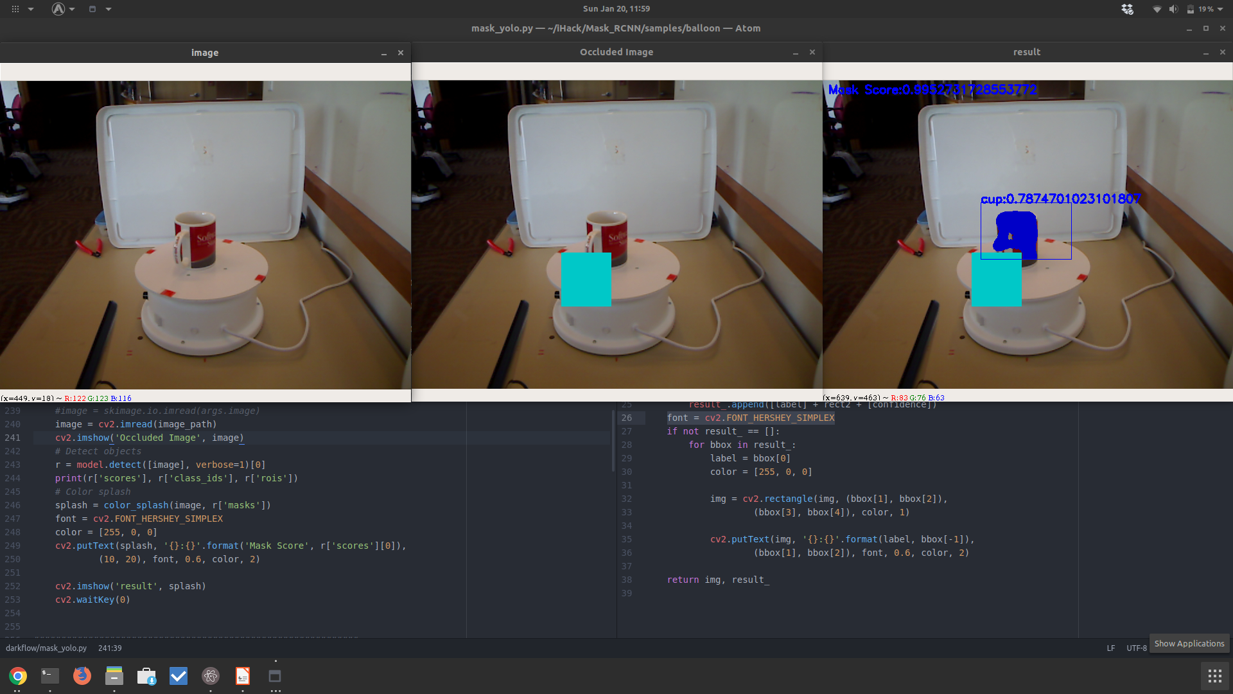Viewport: 1233px width, 694px height.
Task: Click the LF line ending selector
Action: (1110, 648)
